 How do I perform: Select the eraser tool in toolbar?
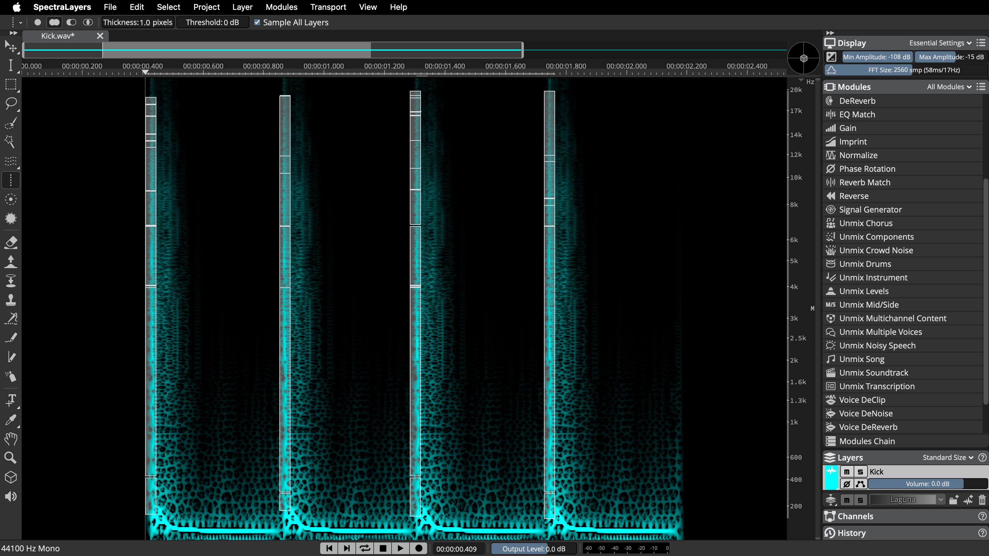point(11,242)
